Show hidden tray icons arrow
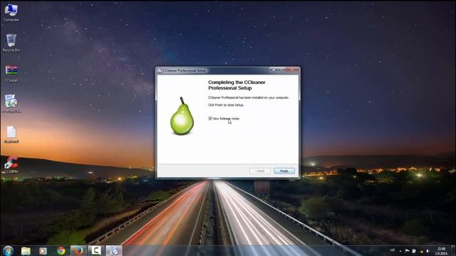 (400, 251)
